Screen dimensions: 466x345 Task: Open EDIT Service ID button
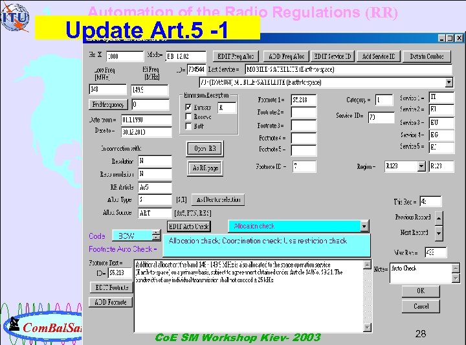(333, 56)
